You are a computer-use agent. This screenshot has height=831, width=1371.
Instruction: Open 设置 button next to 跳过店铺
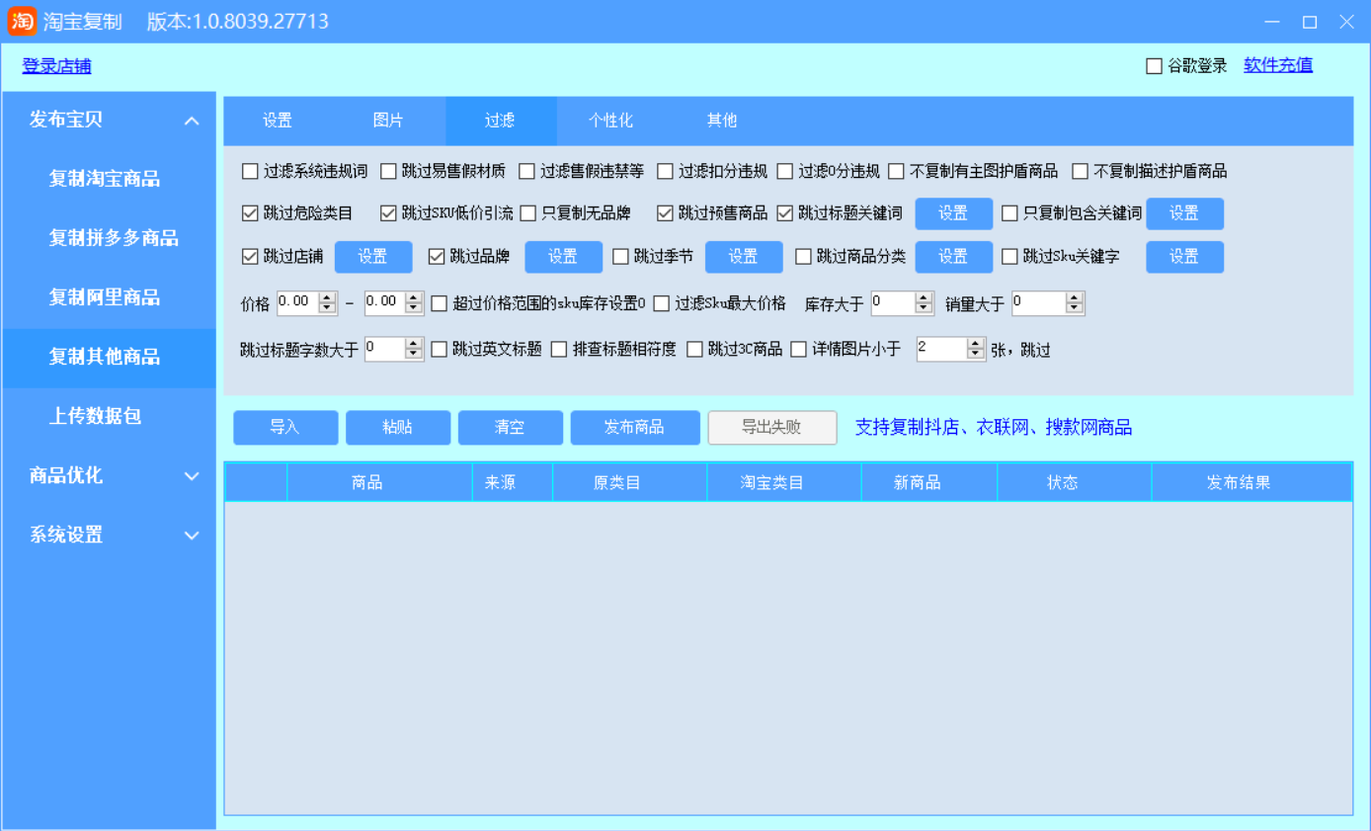373,257
